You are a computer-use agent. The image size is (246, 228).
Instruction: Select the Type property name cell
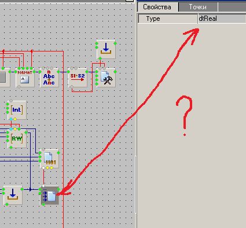click(168, 19)
